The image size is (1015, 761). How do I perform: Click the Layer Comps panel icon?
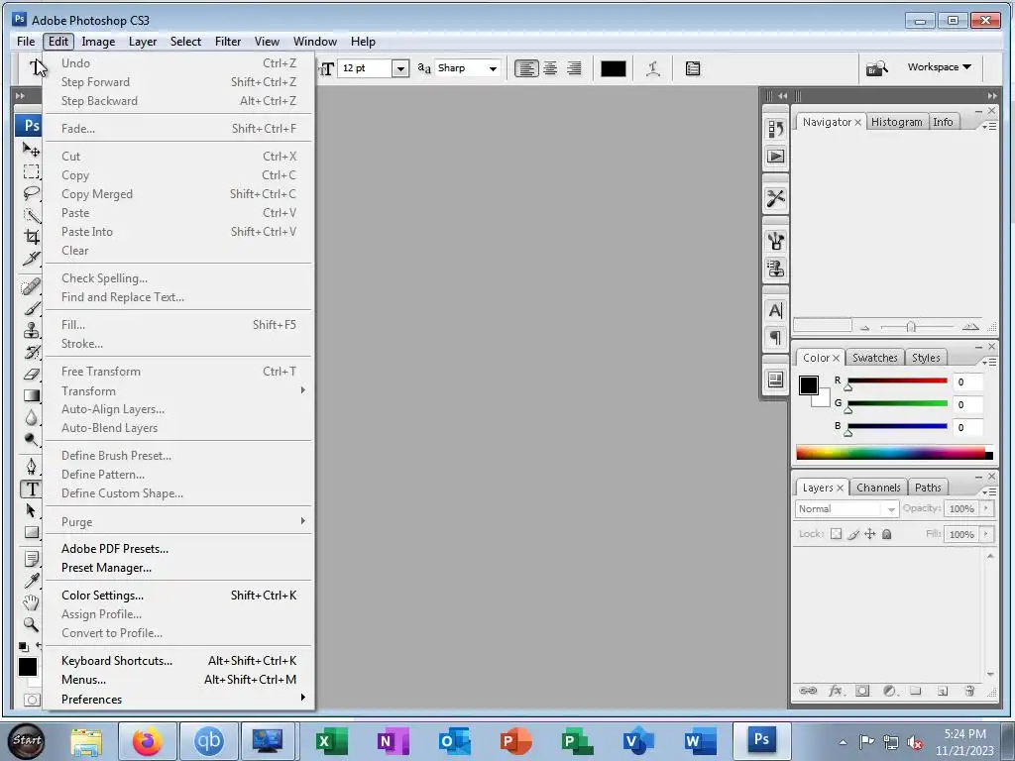(x=775, y=380)
